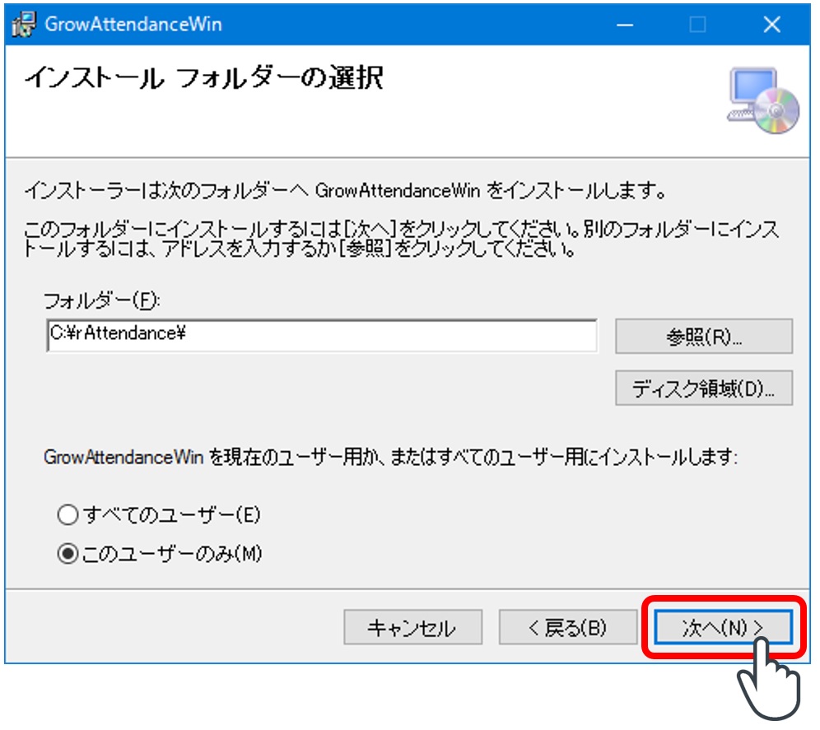
Task: Click the computer and CD disc icon
Action: pos(762,97)
